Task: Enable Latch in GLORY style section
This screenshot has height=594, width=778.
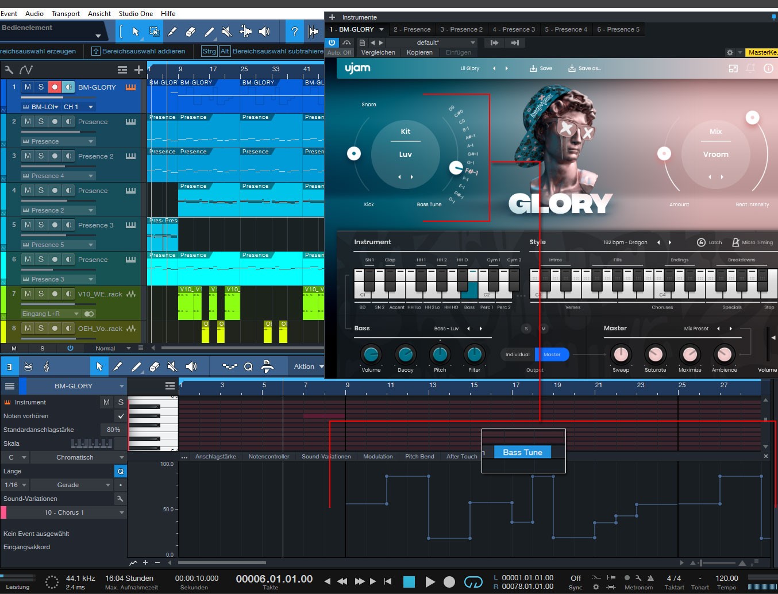Action: (x=710, y=242)
